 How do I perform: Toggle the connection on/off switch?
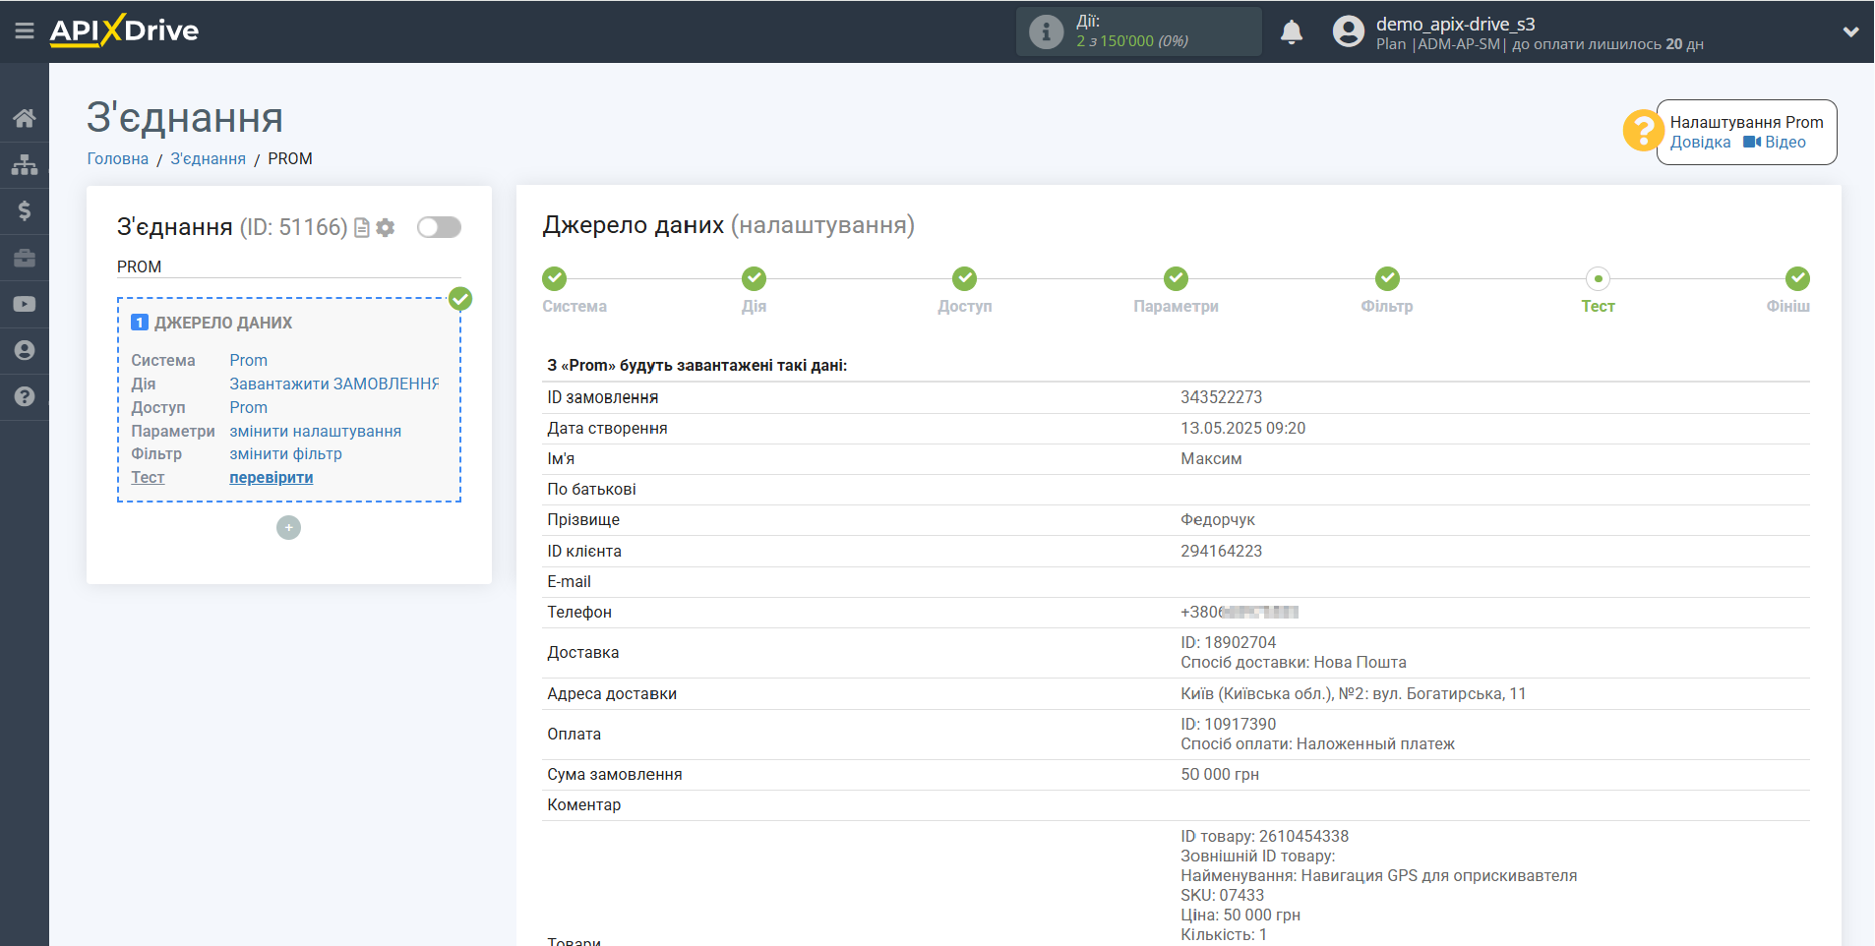[x=439, y=227]
